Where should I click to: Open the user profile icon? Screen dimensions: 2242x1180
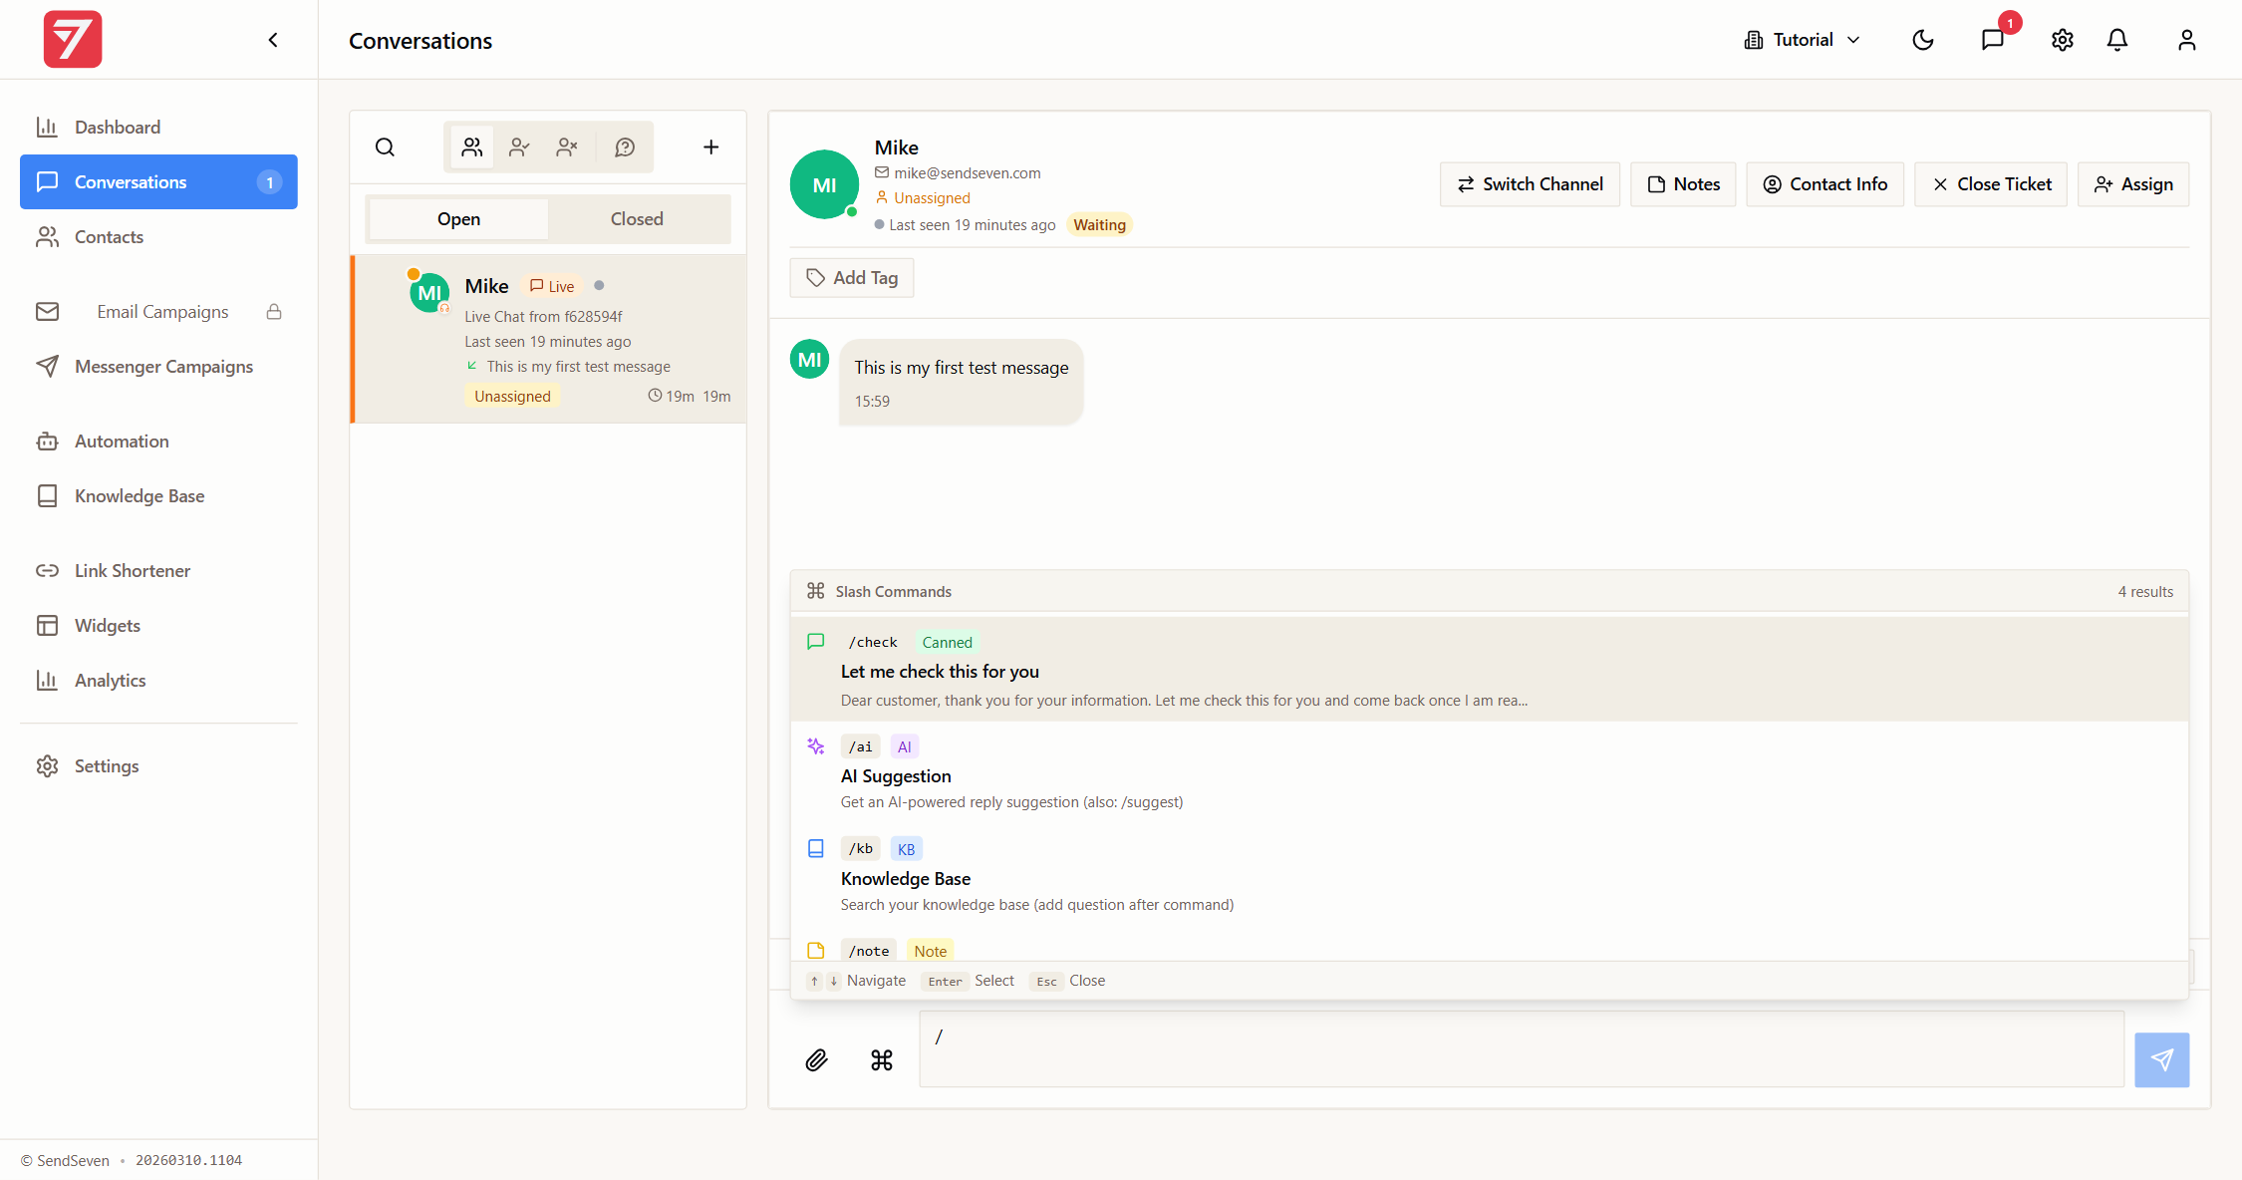pyautogui.click(x=2187, y=40)
